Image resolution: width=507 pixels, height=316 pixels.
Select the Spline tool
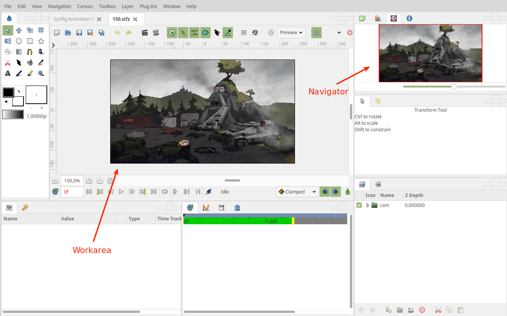pyautogui.click(x=30, y=51)
